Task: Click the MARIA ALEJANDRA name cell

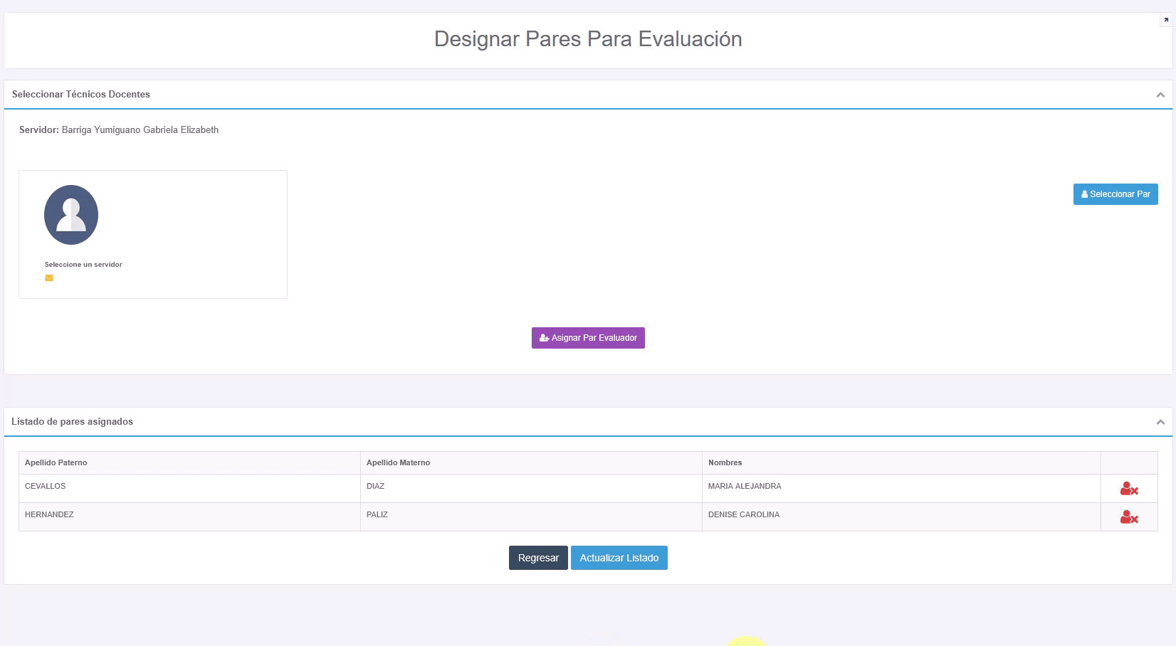Action: click(x=745, y=487)
